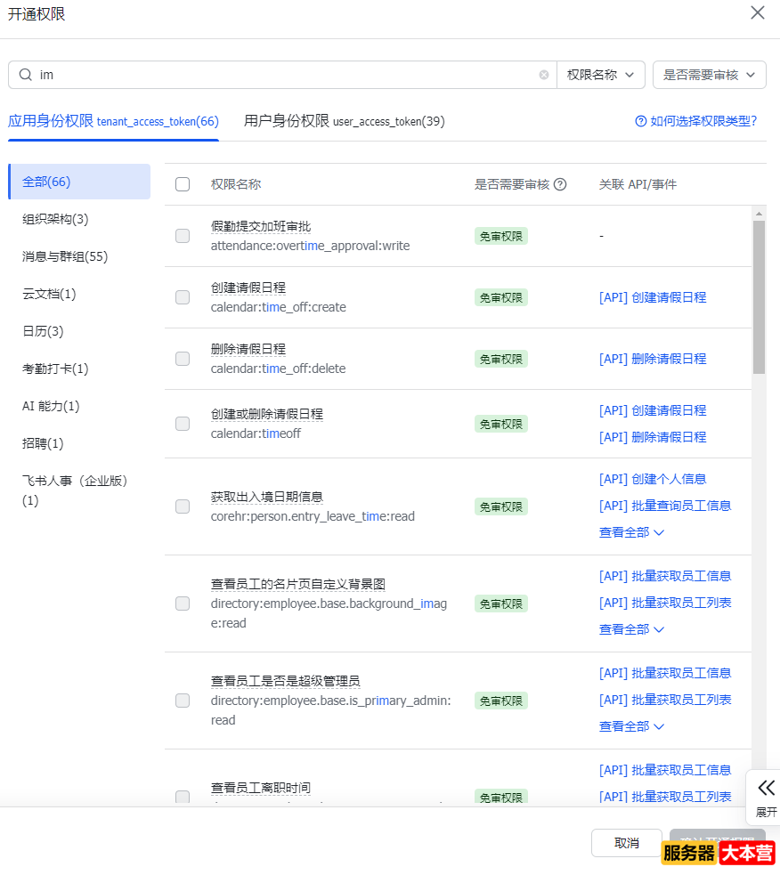Screen dimensions: 780x875
Task: Click the attendance:overtime_approval:write scope text
Action: tap(310, 246)
